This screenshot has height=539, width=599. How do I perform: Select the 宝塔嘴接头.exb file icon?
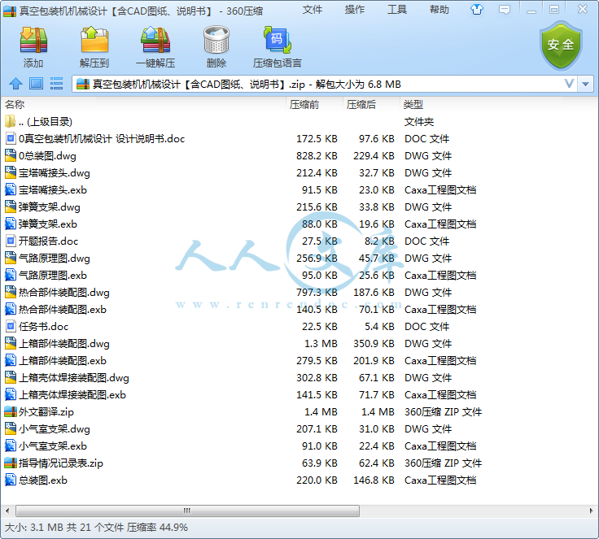11,189
